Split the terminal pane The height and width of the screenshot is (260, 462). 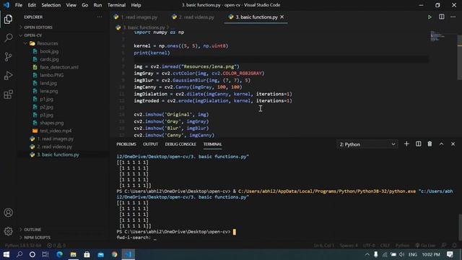418,144
